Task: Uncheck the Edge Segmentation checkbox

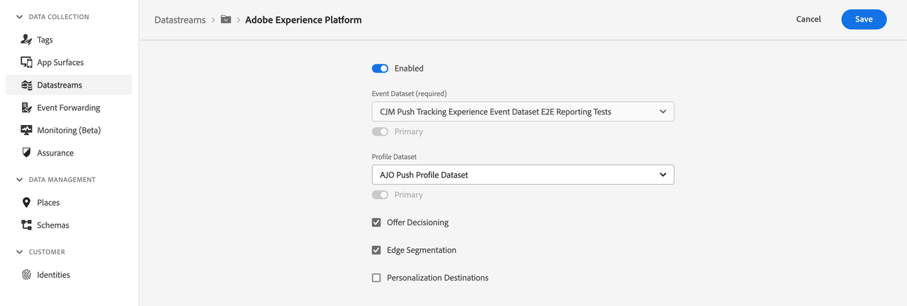Action: (x=376, y=250)
